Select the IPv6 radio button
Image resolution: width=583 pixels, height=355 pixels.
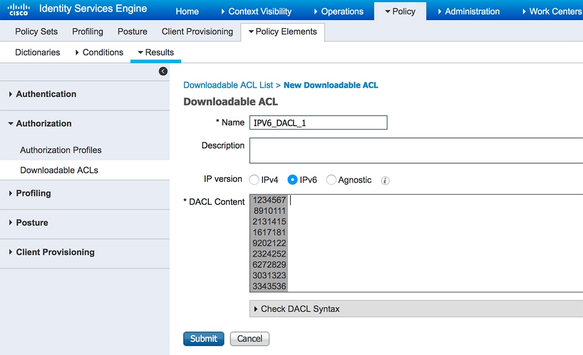[x=292, y=180]
